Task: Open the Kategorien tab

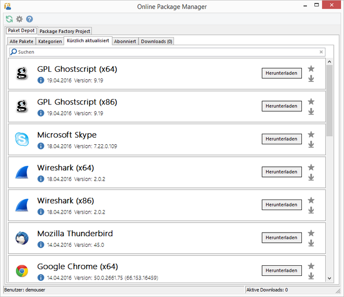Action: point(50,41)
